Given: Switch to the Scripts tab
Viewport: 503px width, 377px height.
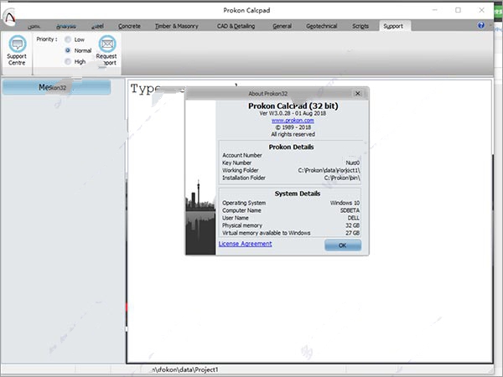Looking at the screenshot, I should [x=360, y=26].
